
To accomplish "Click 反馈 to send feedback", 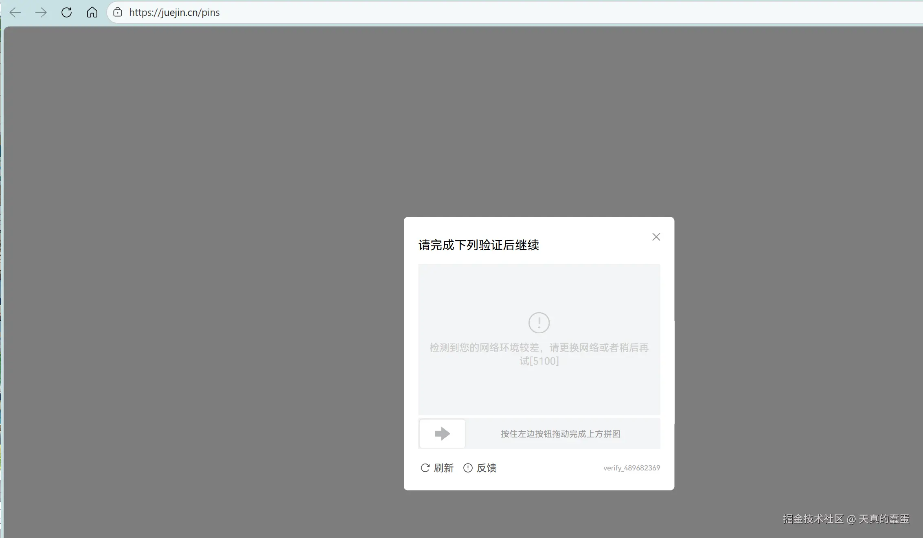I will (487, 468).
